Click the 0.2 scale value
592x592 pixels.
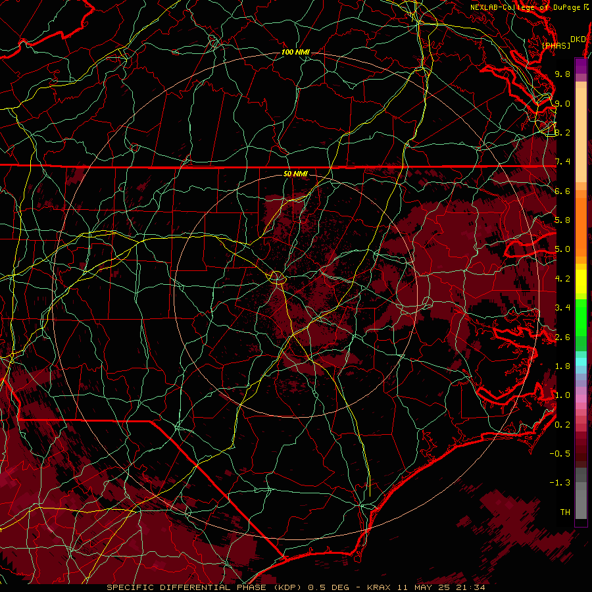coord(562,425)
